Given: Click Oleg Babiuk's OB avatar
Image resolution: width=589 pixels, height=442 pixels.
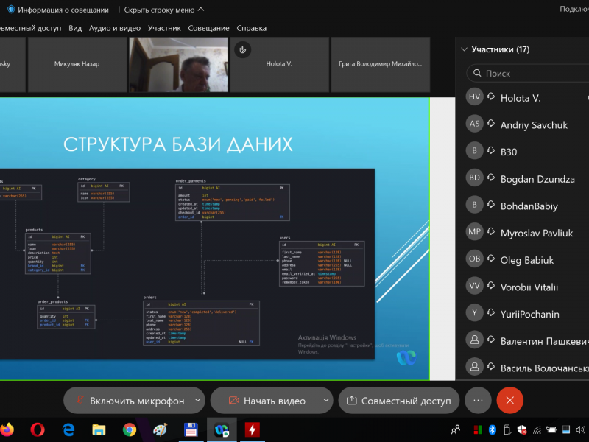Looking at the screenshot, I should tap(475, 259).
